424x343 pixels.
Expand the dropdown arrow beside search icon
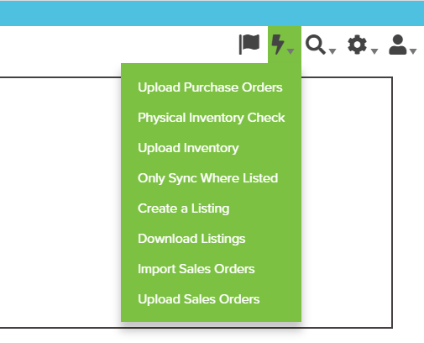click(x=332, y=51)
